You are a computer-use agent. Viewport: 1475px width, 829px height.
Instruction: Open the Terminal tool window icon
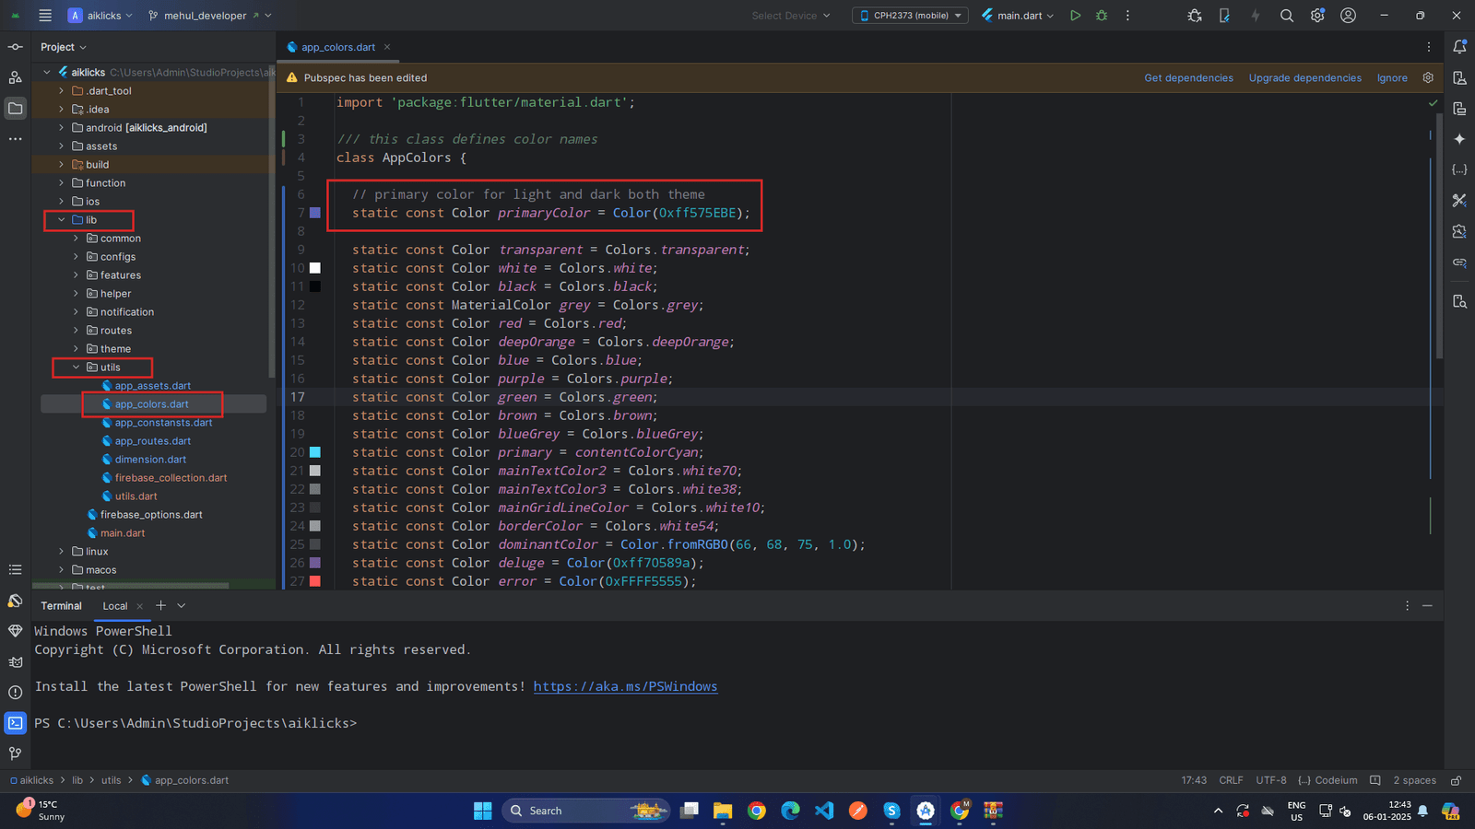(16, 723)
